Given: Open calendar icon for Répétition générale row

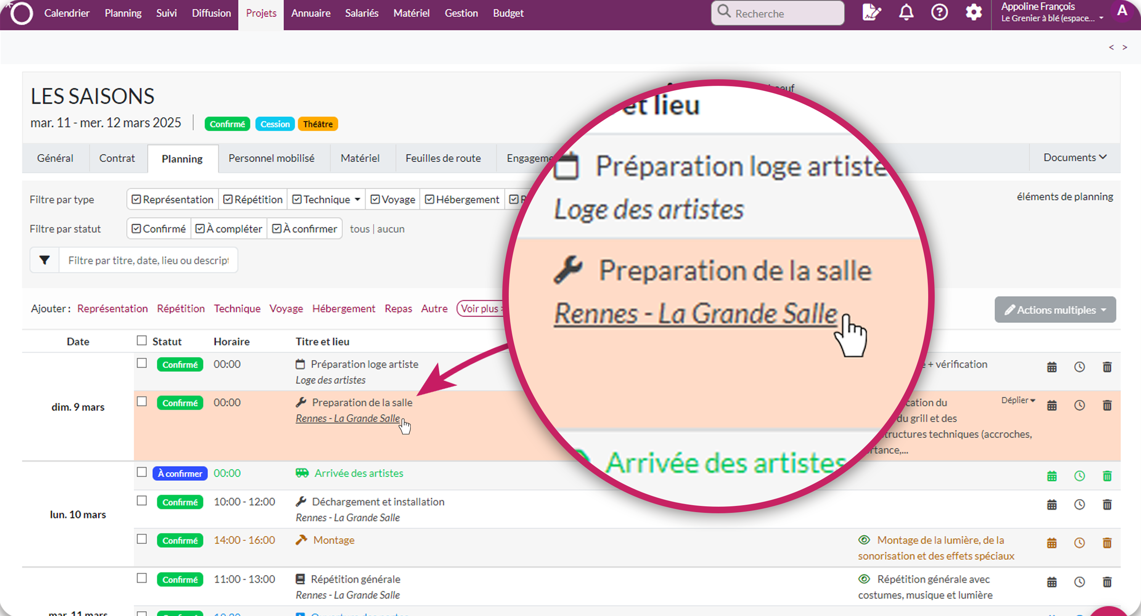Looking at the screenshot, I should coord(1051,582).
